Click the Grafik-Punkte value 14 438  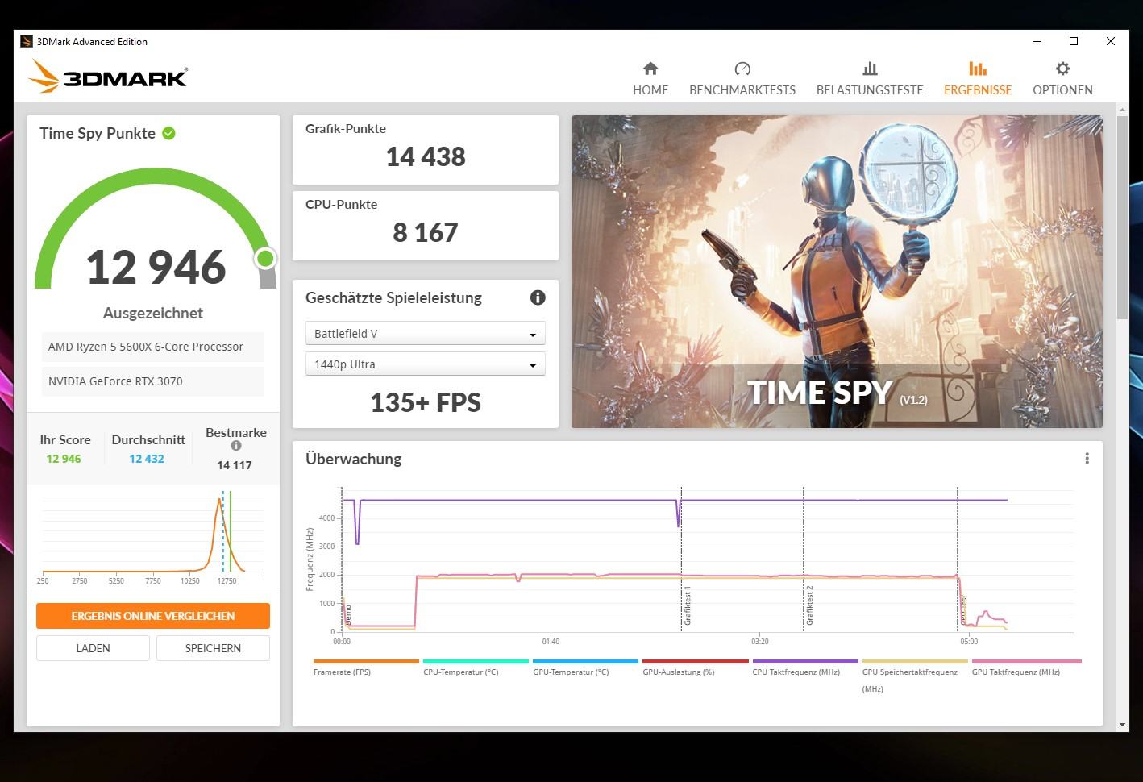tap(426, 156)
